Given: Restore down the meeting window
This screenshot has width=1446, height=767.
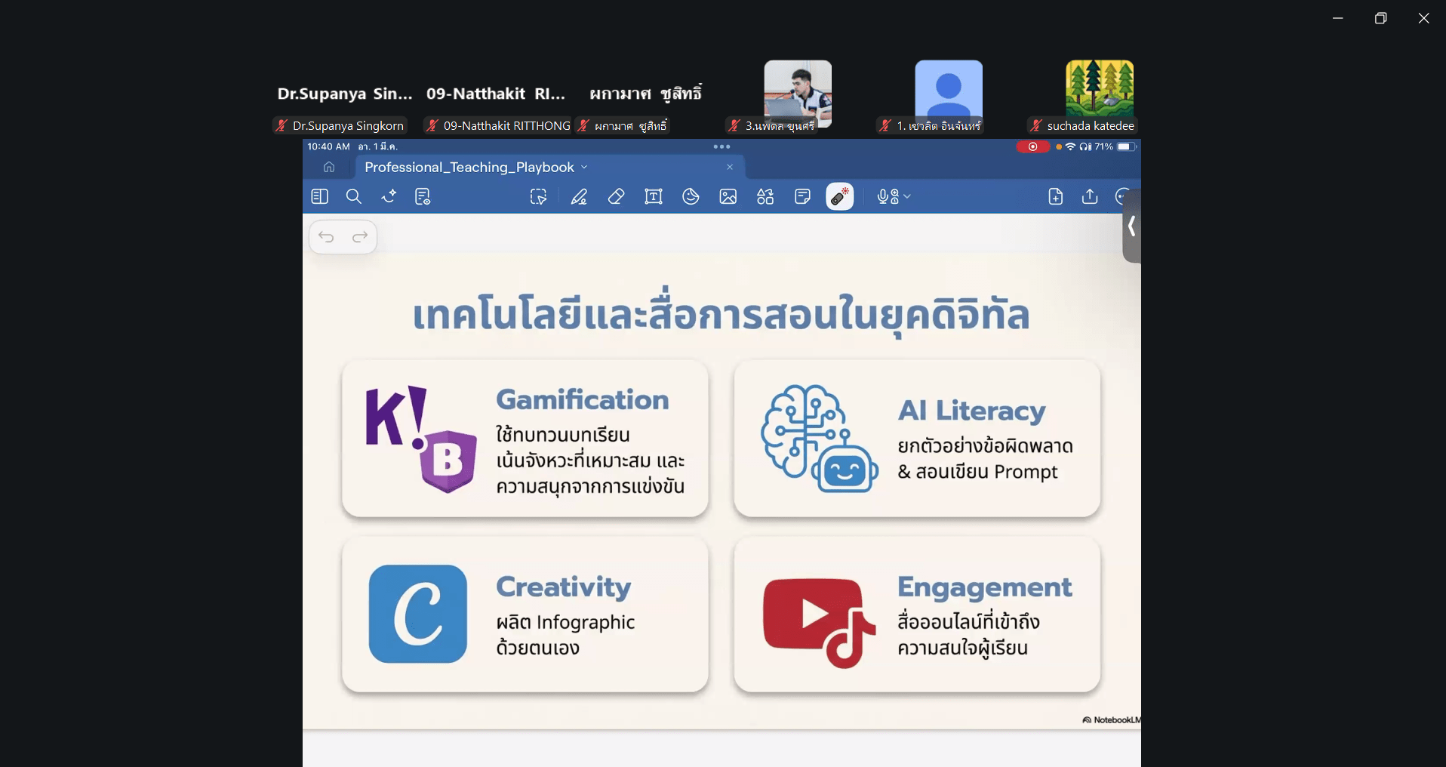Looking at the screenshot, I should pos(1380,18).
